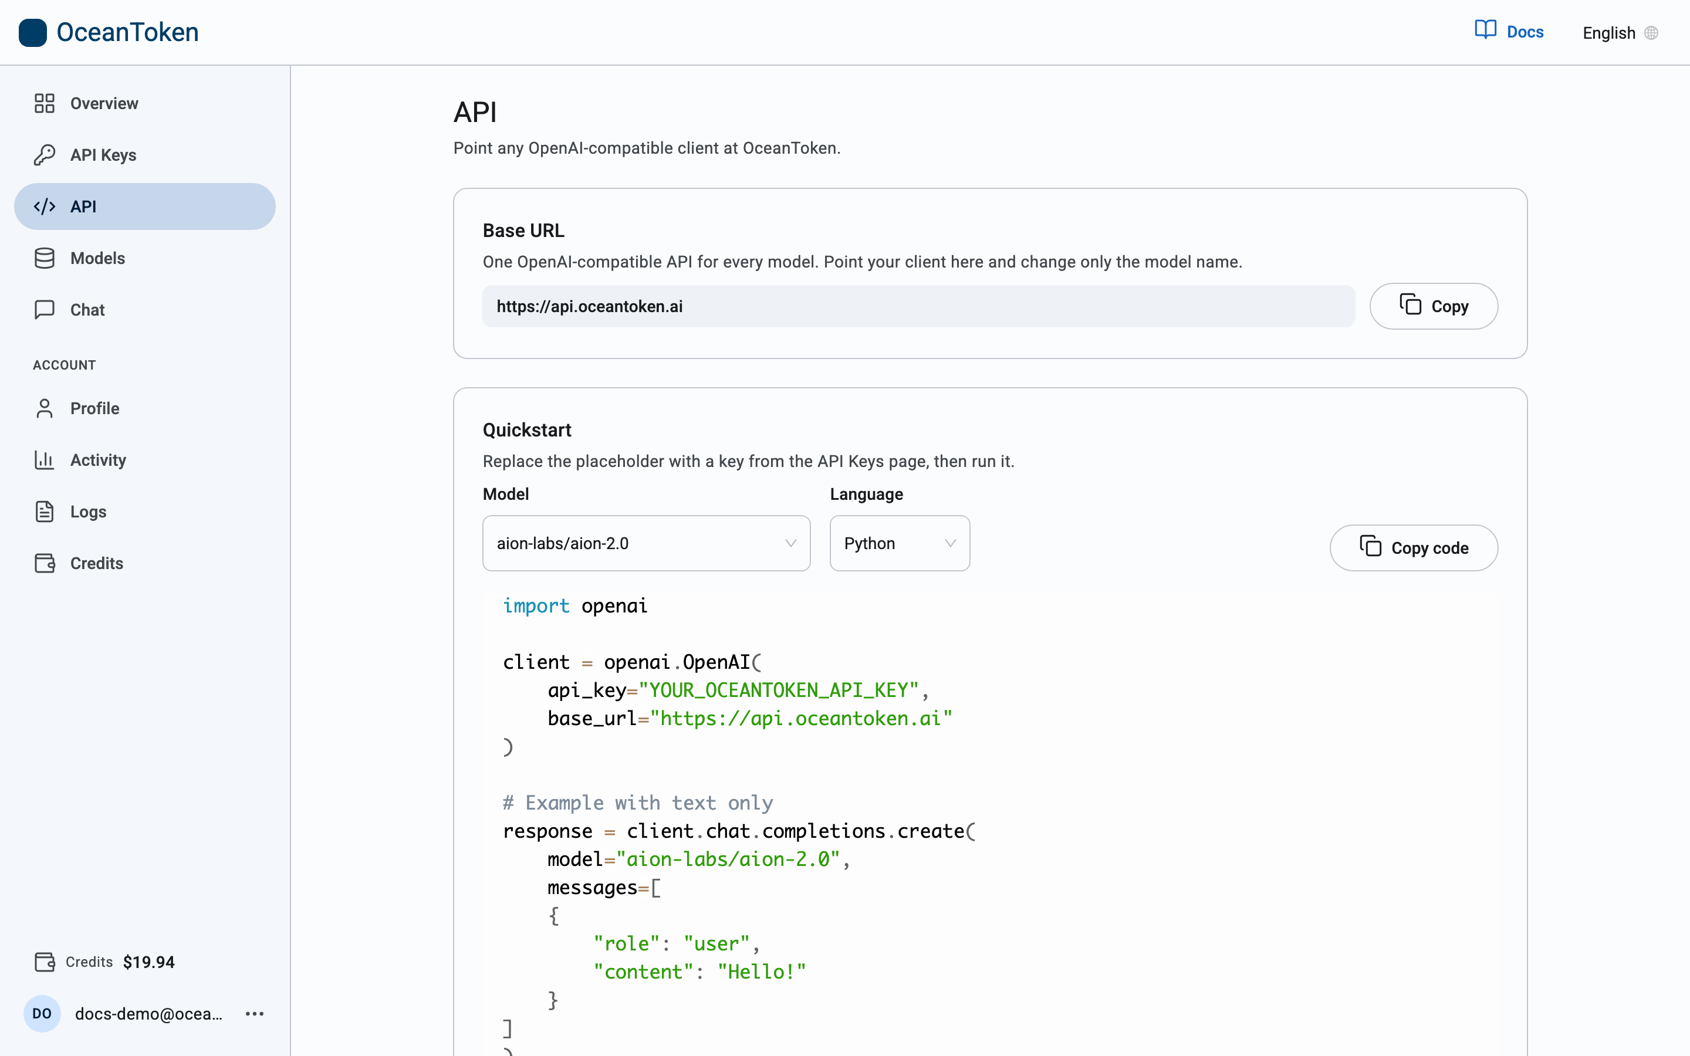This screenshot has width=1690, height=1056.
Task: Click the $19.94 credits balance
Action: point(148,962)
